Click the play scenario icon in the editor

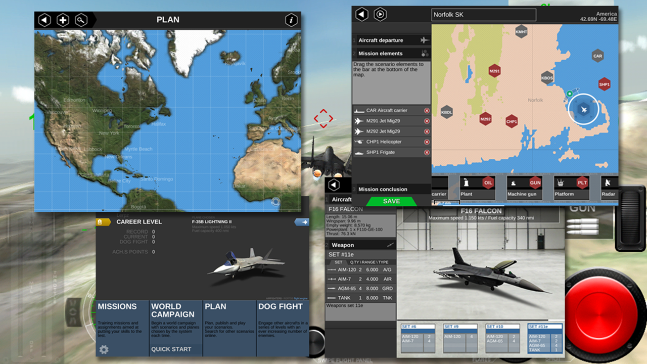[x=380, y=14]
